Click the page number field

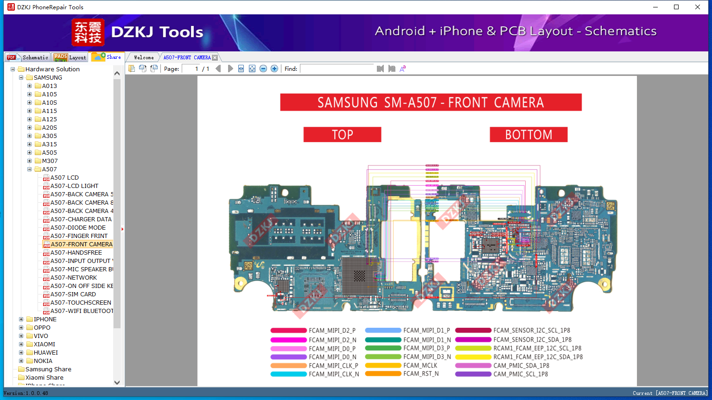[191, 69]
